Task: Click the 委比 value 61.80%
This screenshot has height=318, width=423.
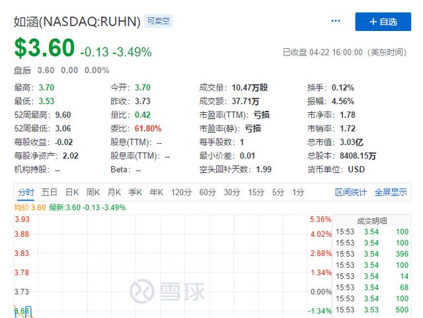Action: point(148,129)
